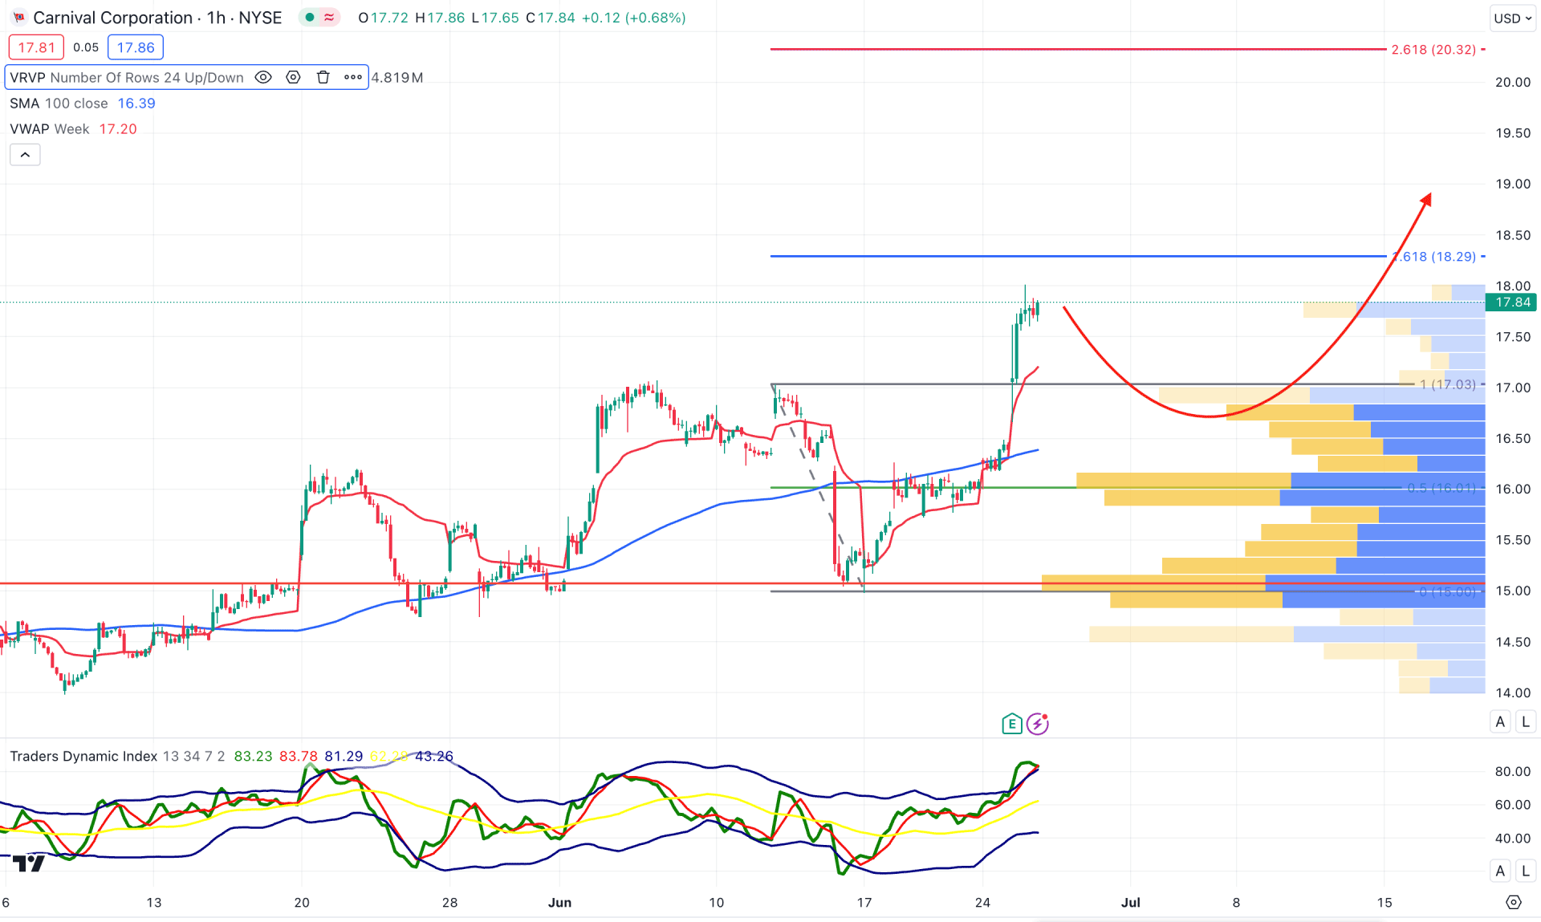Select the VRVP indicator label
This screenshot has height=922, width=1541.
pos(127,78)
